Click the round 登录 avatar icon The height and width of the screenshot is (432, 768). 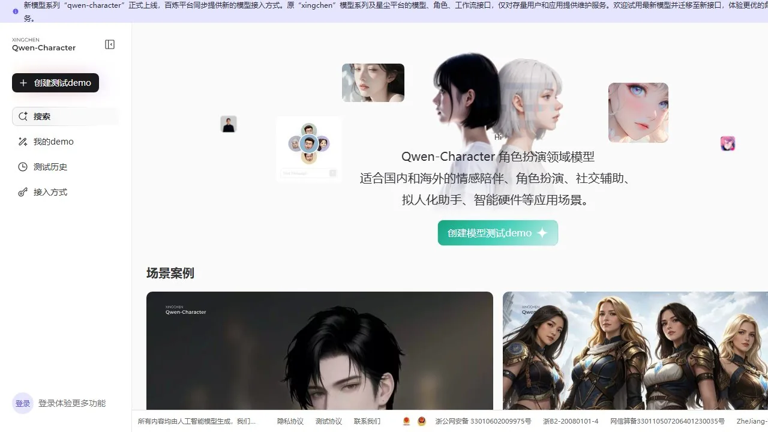23,403
